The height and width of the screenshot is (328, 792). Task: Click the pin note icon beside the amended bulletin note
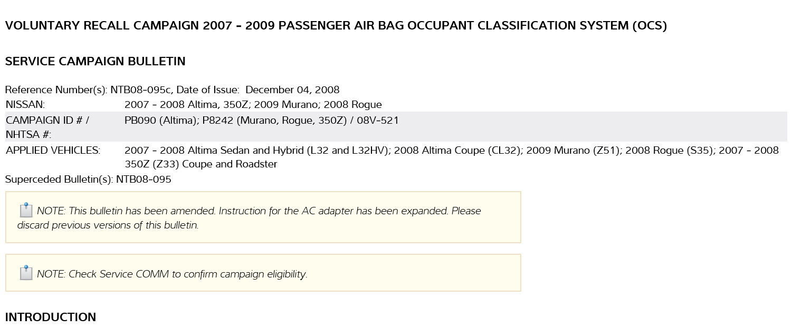(26, 211)
